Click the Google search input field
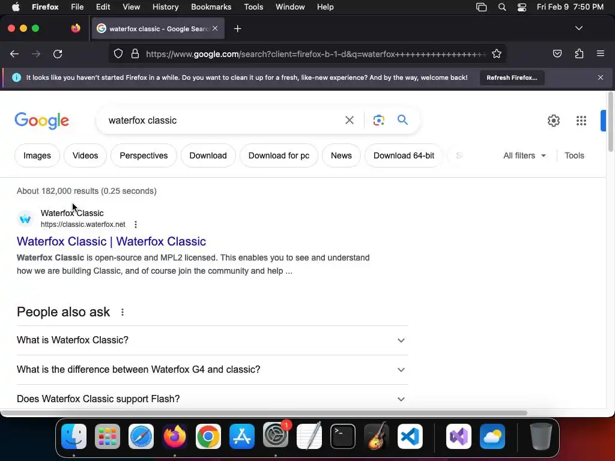 (222, 120)
